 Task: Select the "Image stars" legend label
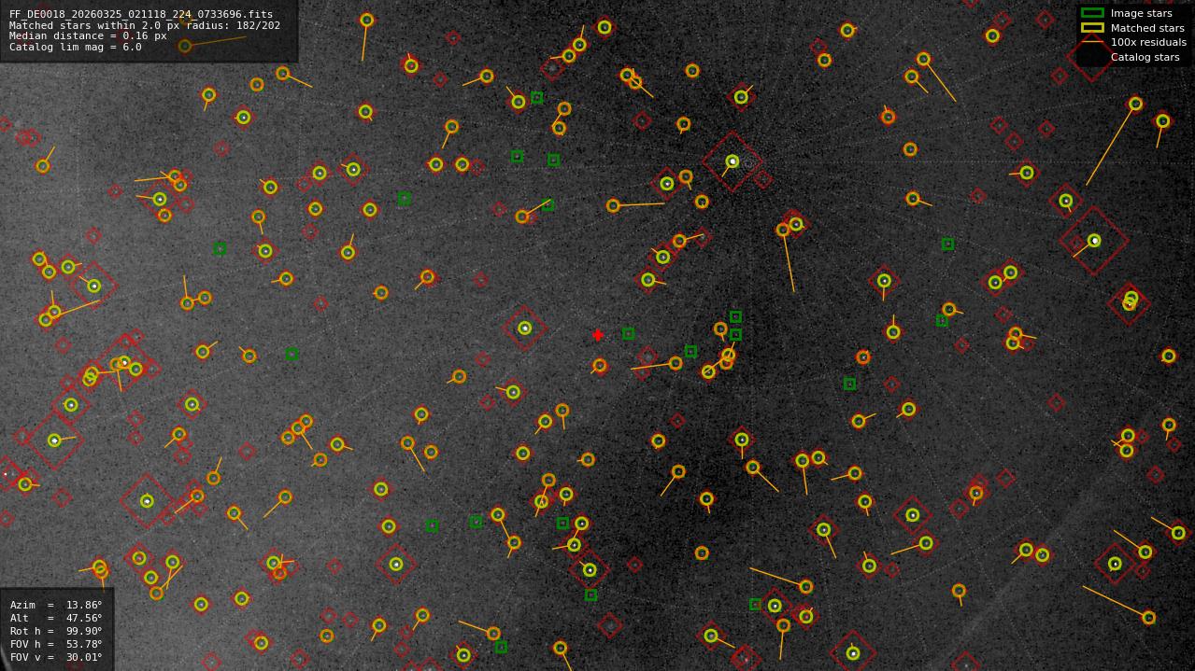point(1141,14)
